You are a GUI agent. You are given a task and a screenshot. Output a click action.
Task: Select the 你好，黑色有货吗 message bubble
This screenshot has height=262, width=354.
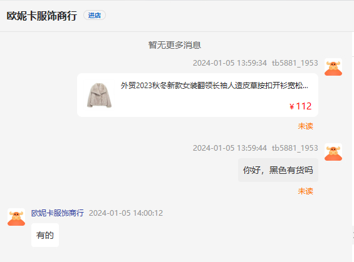pos(278,170)
